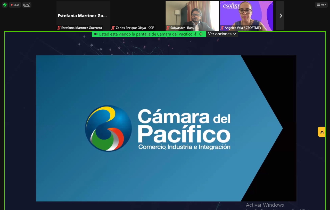Select Sabyasachi Basu's video tile
330x210 pixels.
(192, 15)
